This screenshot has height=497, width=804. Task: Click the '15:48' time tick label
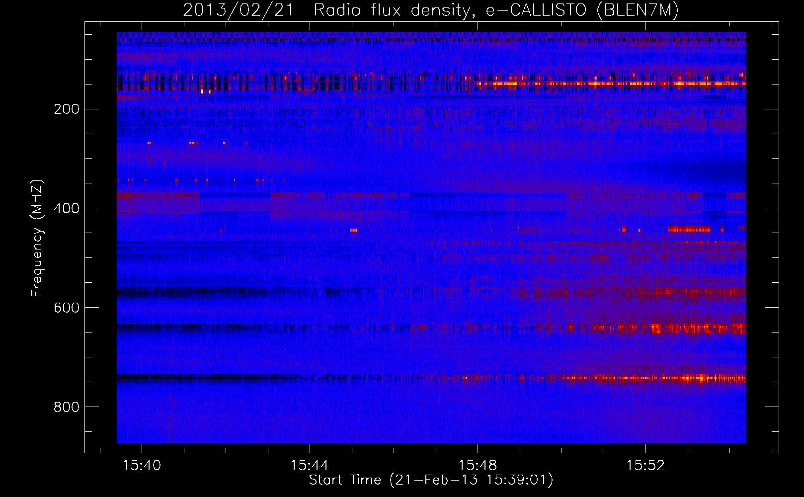(478, 466)
